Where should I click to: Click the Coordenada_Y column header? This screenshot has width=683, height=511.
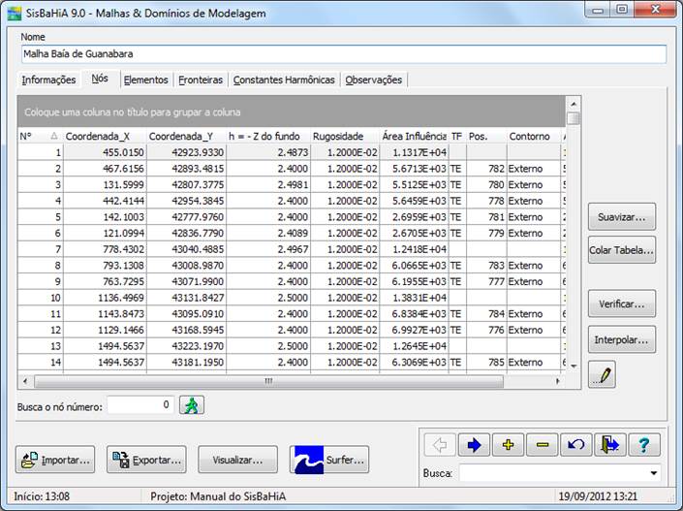(186, 137)
